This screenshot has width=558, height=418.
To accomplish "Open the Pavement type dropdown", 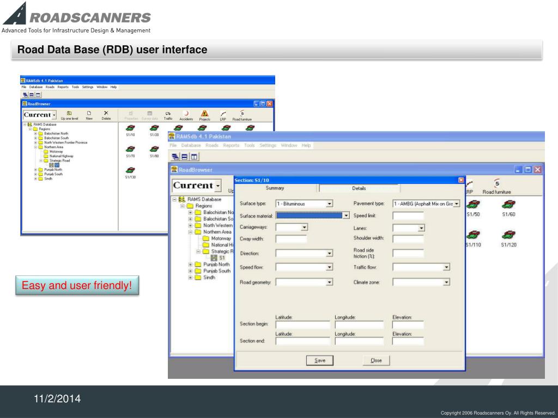I will 457,204.
